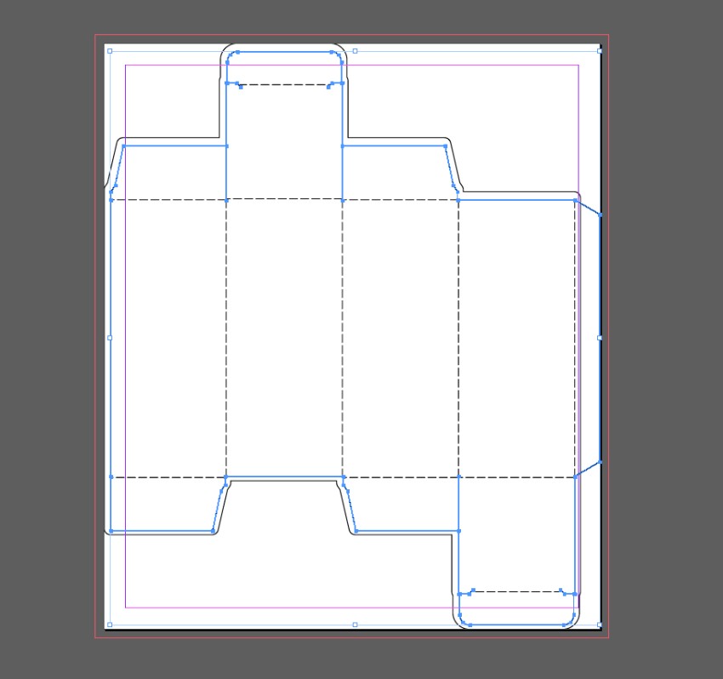
Task: Select the leftmost vertical dashed fold line
Action: tap(226, 340)
